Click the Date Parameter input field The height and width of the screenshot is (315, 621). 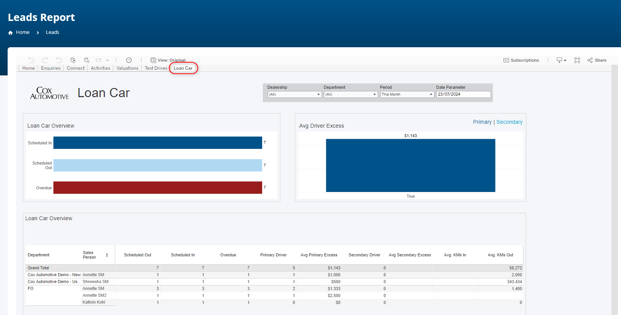coord(463,94)
